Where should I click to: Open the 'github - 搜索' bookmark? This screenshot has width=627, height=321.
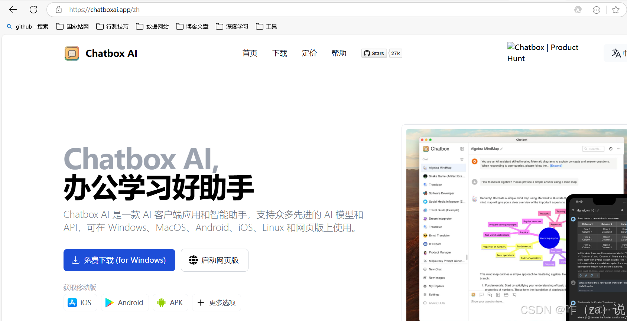[x=28, y=26]
